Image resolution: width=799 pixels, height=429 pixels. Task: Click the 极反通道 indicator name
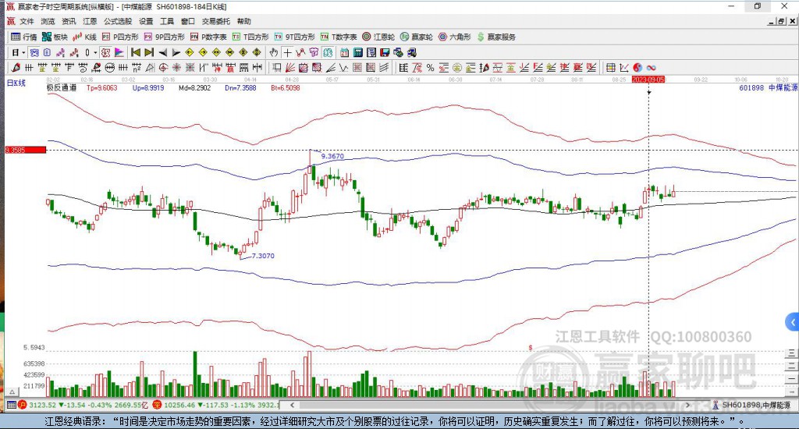click(62, 87)
